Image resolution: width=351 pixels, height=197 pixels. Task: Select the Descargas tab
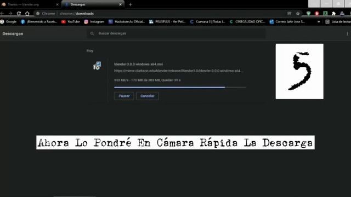(x=93, y=4)
